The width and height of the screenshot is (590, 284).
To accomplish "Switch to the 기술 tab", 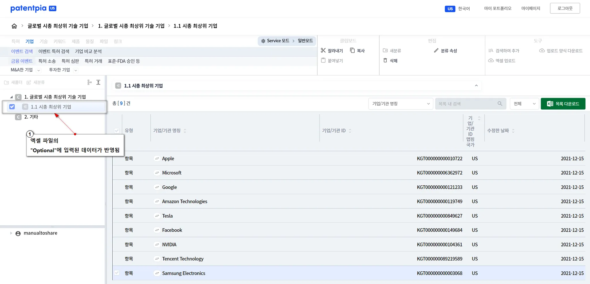I will [x=44, y=41].
